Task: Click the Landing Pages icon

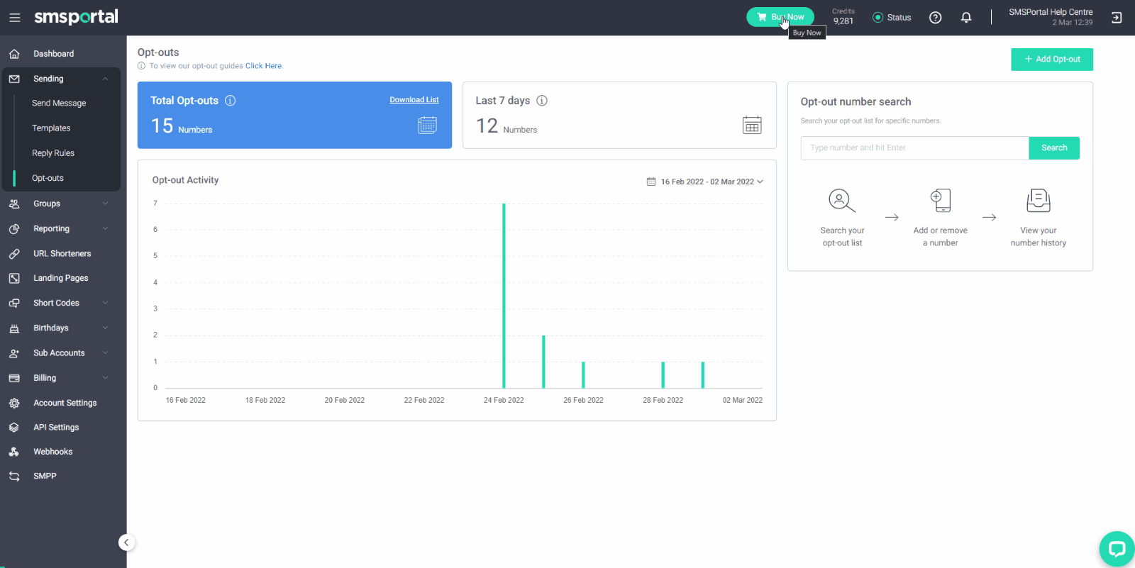Action: point(14,279)
